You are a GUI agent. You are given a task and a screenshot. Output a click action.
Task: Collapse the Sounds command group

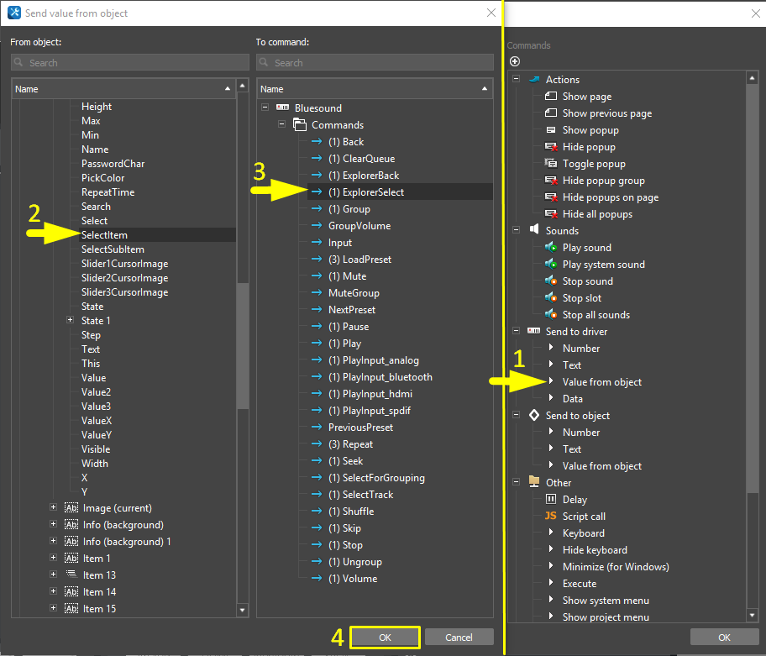(x=517, y=231)
